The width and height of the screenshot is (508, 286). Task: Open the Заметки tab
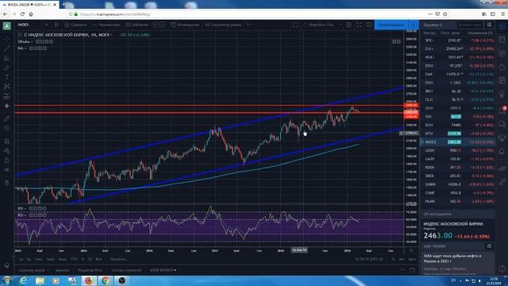[62, 270]
